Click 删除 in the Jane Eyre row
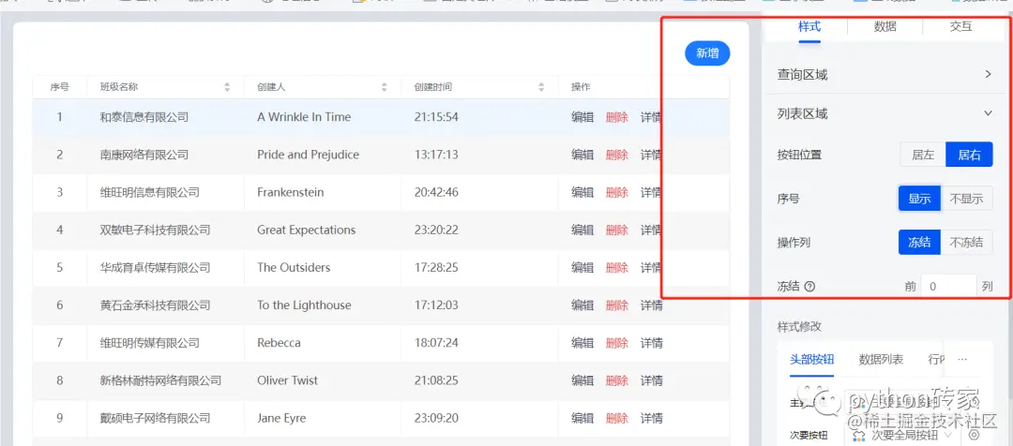Viewport: 1013px width, 446px height. [x=617, y=418]
